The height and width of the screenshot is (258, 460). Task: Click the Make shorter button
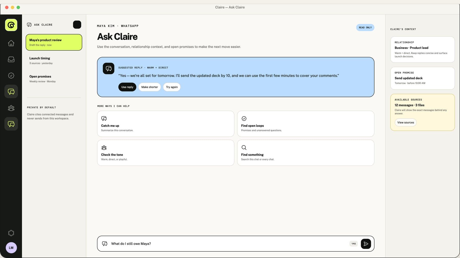click(x=149, y=87)
